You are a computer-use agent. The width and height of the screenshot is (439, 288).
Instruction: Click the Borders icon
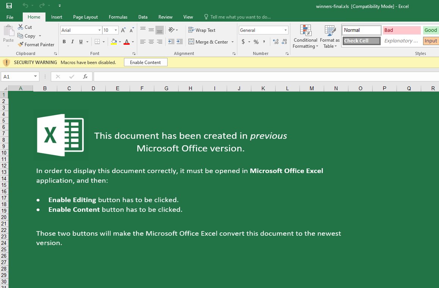coord(97,42)
